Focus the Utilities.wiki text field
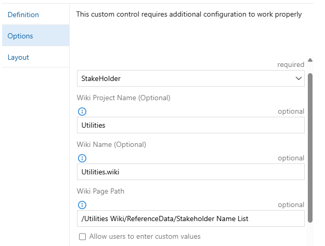Screen dimensions: 325x246 click(x=190, y=172)
